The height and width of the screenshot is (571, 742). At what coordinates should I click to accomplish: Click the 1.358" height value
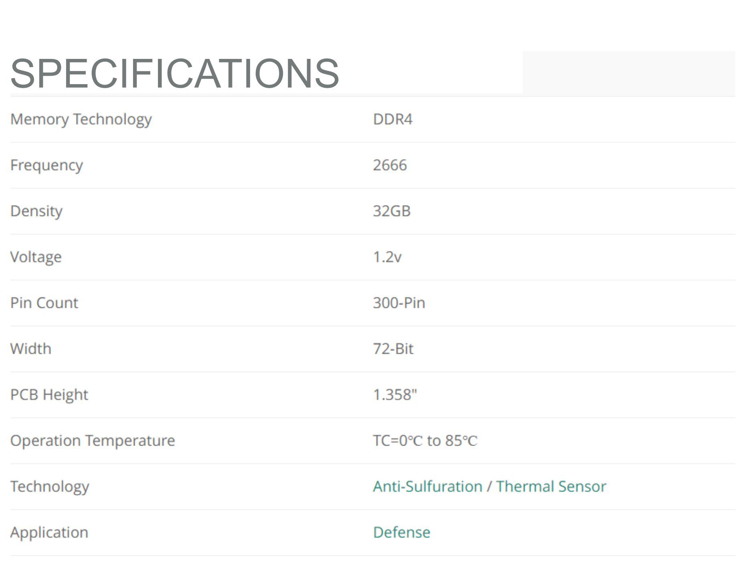[395, 395]
